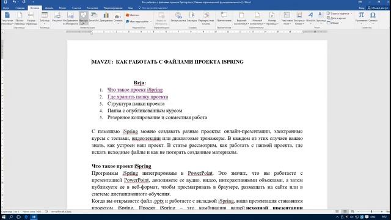Click the Общий доступ (Share) button
This screenshot has height=220, width=391.
click(x=378, y=8)
